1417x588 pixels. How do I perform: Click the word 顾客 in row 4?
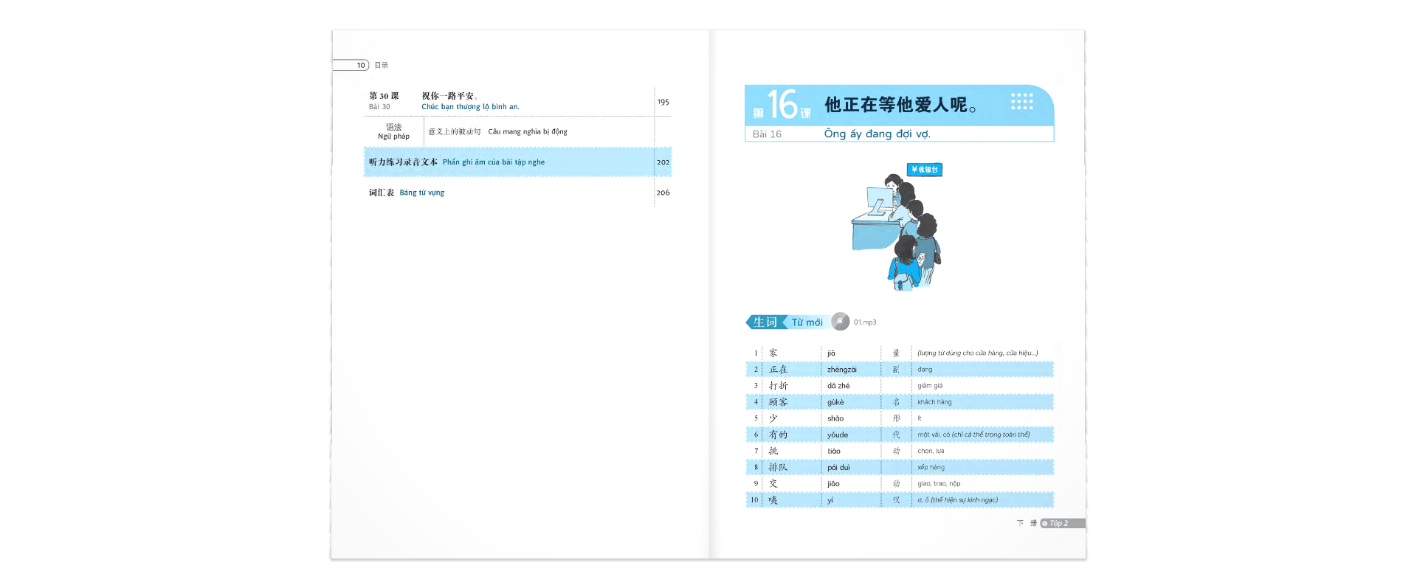[779, 402]
